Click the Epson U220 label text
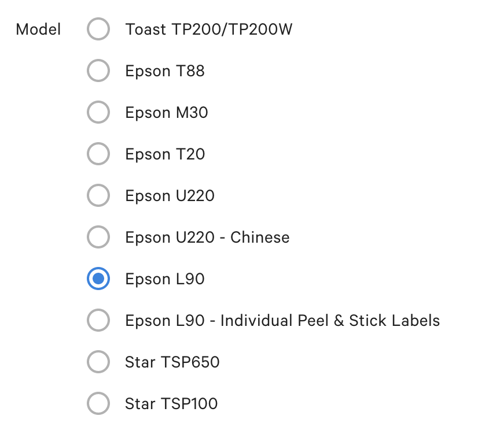The image size is (478, 438). click(170, 195)
